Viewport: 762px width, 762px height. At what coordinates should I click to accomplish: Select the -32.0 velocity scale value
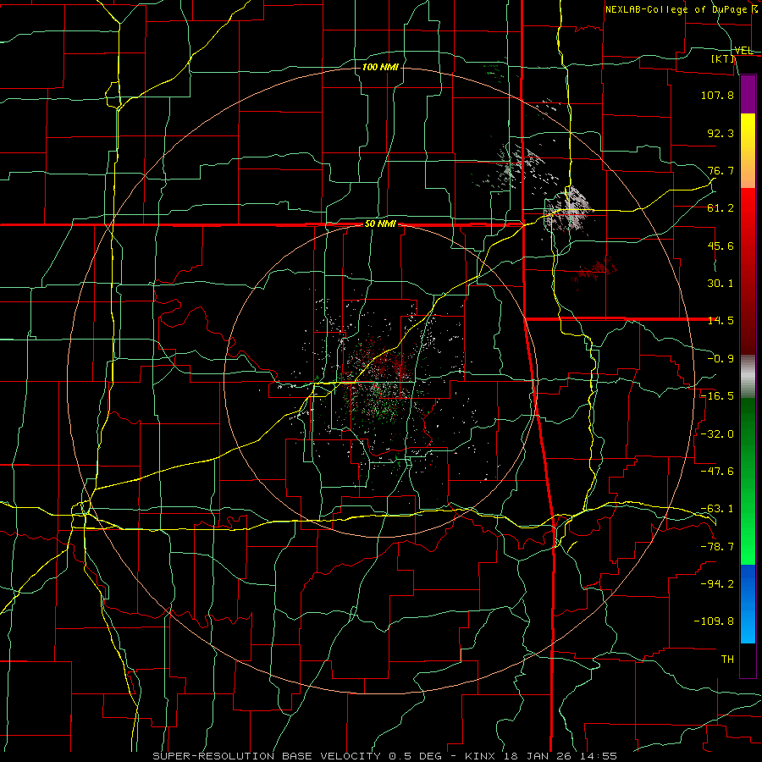click(x=717, y=434)
